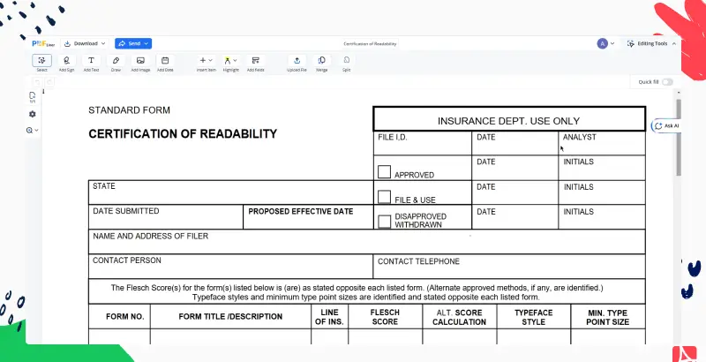
Task: Expand the zoom level dropdown arrow
Action: [37, 130]
